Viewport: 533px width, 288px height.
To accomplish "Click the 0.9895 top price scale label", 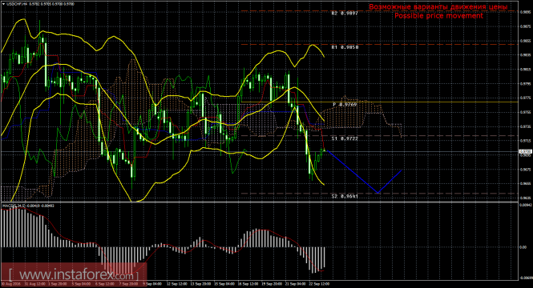I will pos(526,11).
